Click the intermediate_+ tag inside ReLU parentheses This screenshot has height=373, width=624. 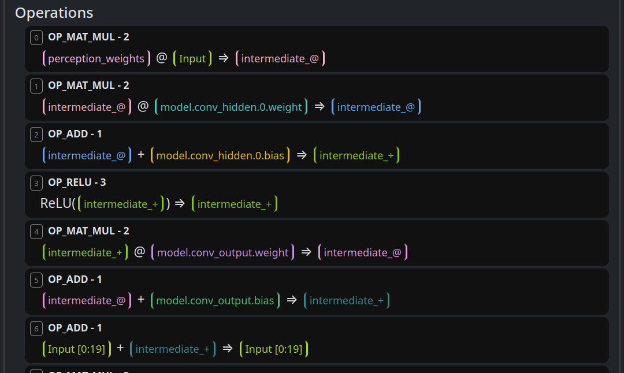121,204
